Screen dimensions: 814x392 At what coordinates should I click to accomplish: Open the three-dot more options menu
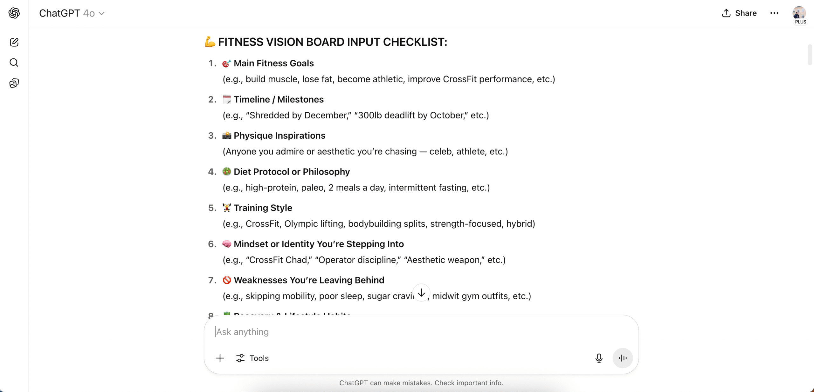point(774,13)
